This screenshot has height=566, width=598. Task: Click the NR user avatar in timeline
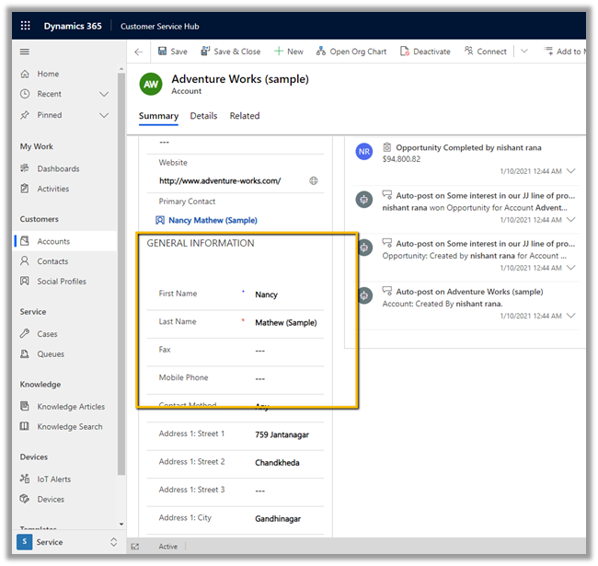(364, 152)
